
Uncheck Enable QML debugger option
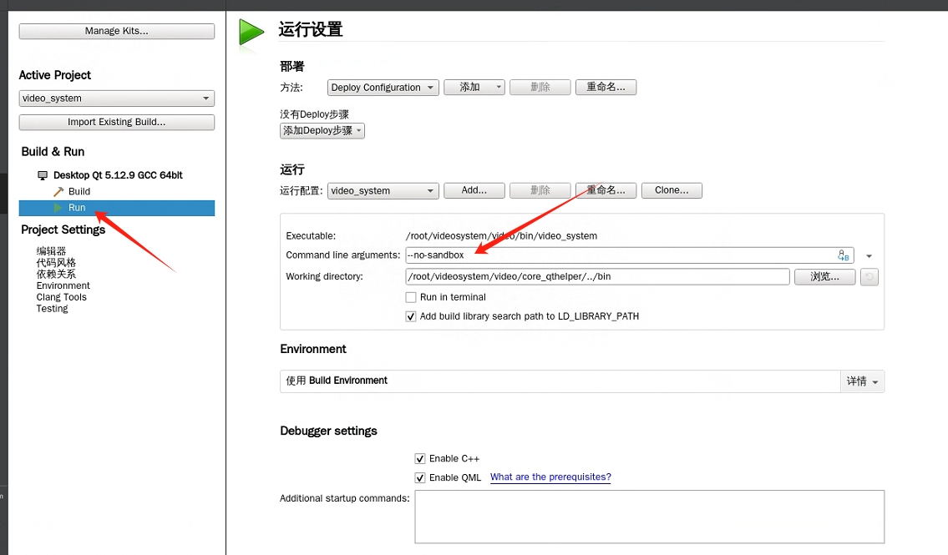coord(420,477)
